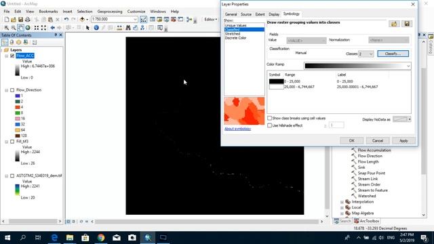Print the map using printer icon
Screen dimensions: 434x244
click(x=28, y=20)
